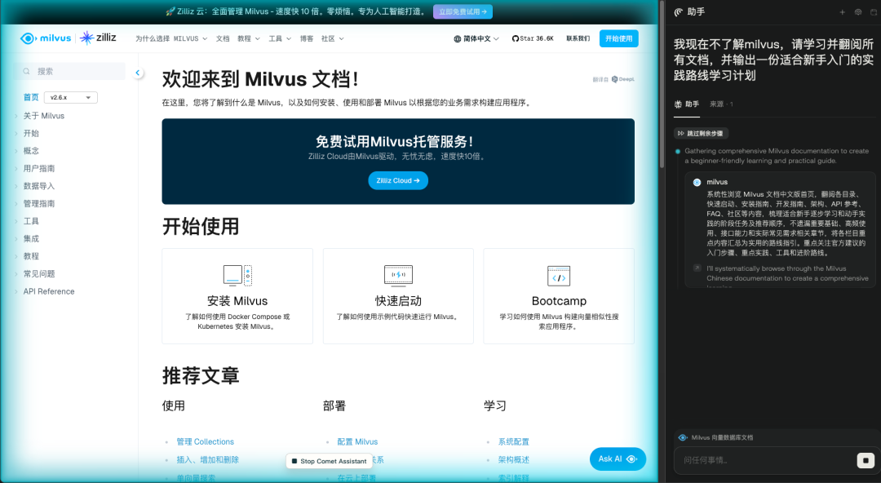Collapse the docs sidebar with the arrow button
This screenshot has width=881, height=483.
138,73
